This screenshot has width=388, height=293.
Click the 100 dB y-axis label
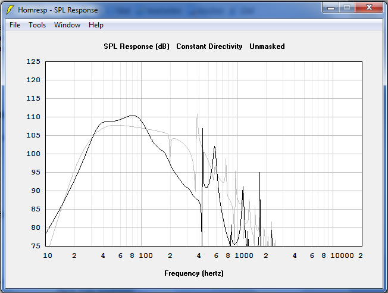click(x=33, y=154)
